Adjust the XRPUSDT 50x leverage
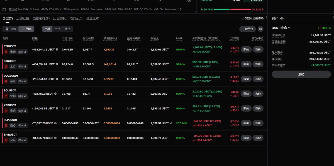Viewport: 334px width, 166px height. click(22, 110)
